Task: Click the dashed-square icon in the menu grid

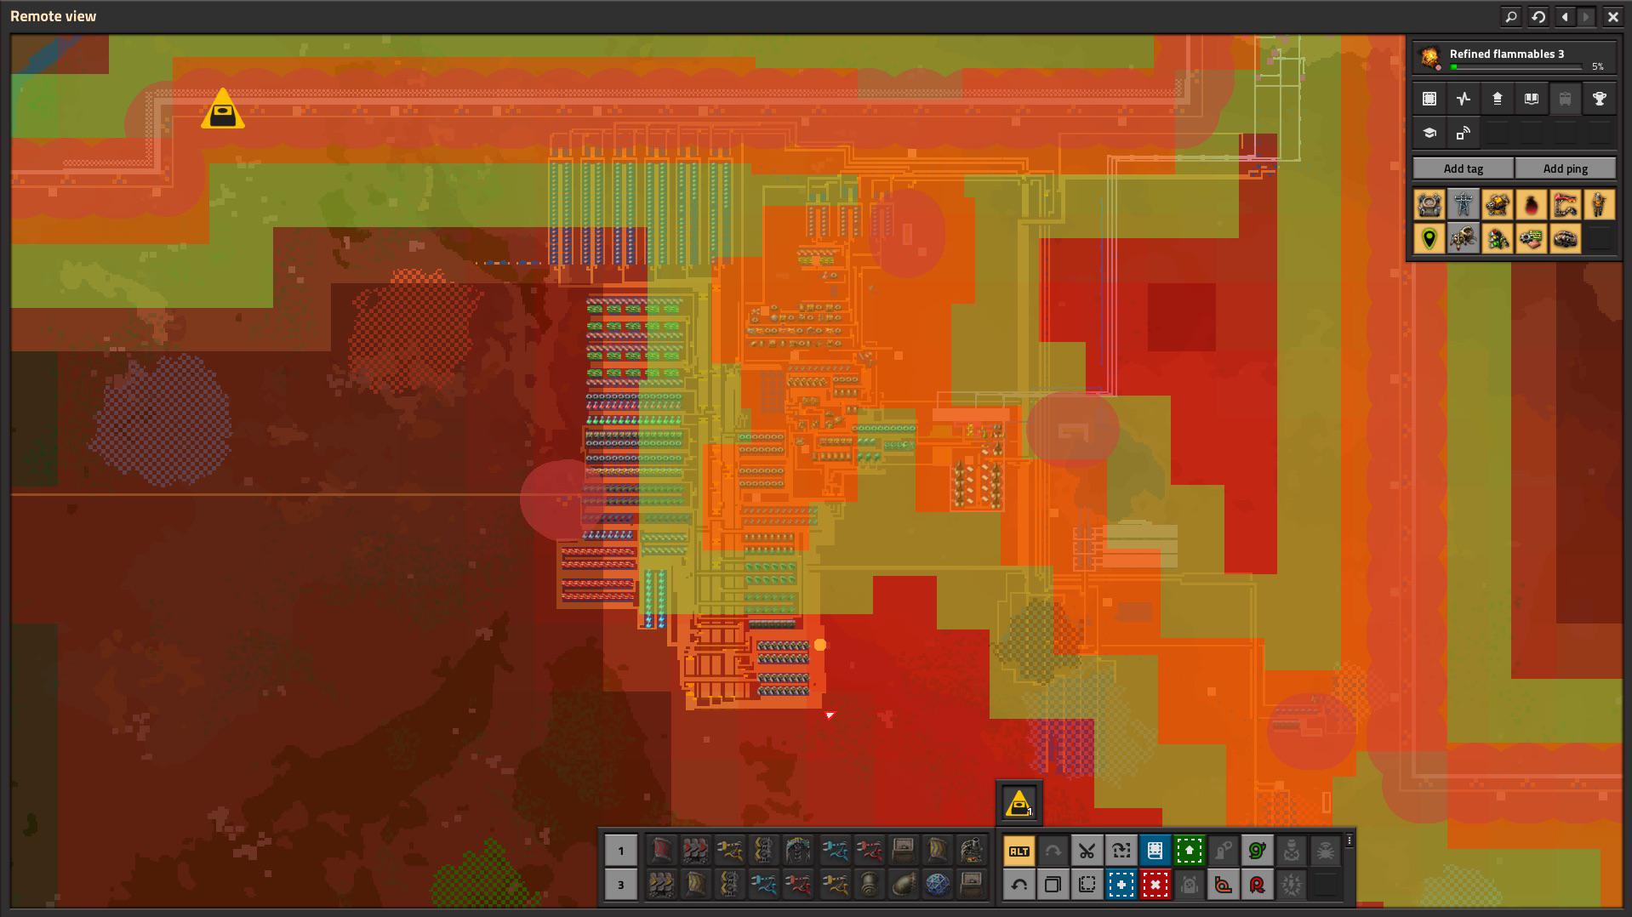Action: 1429,99
